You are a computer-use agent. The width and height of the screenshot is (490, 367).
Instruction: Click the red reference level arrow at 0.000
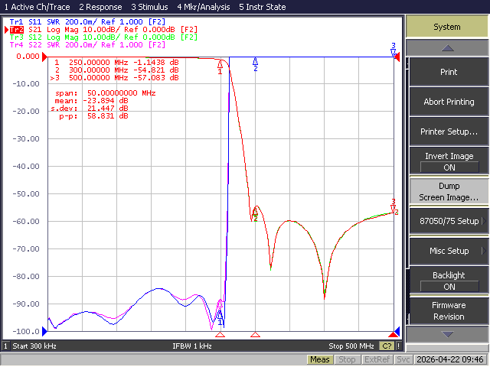click(x=44, y=57)
